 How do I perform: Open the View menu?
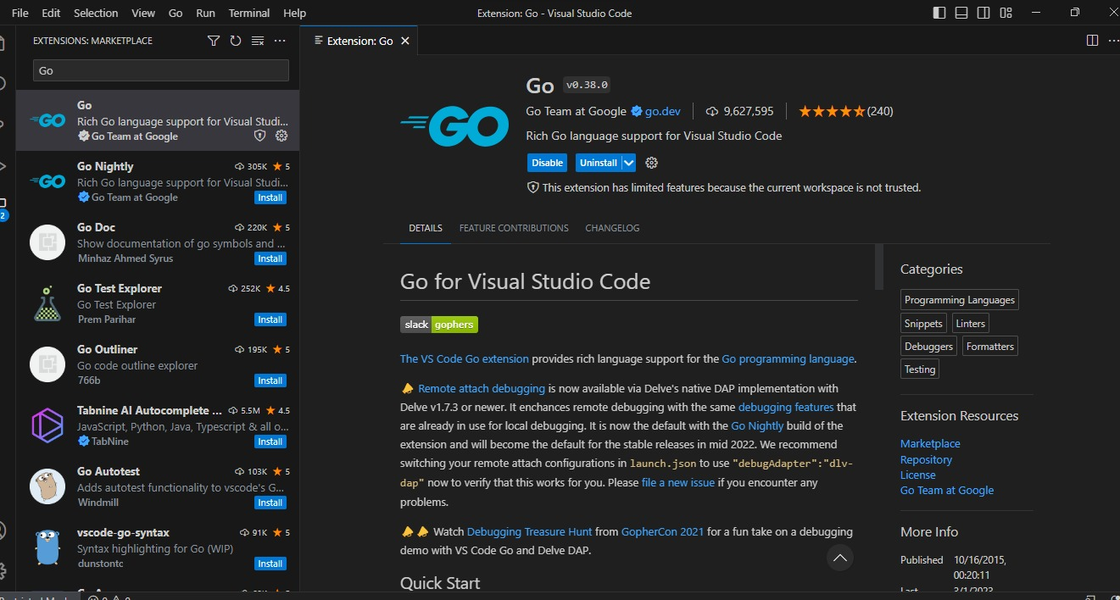pos(143,13)
